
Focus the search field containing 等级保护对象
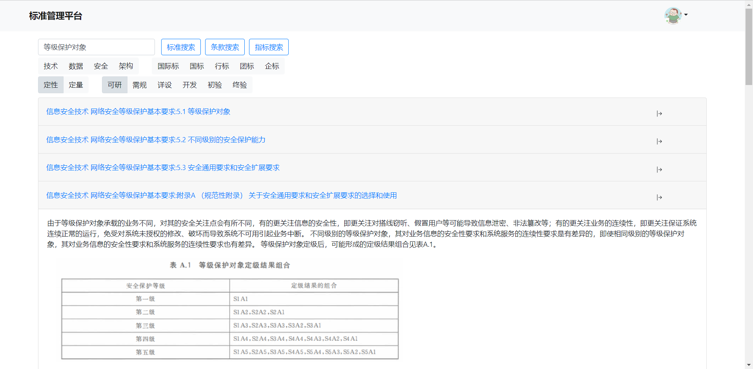[x=96, y=47]
